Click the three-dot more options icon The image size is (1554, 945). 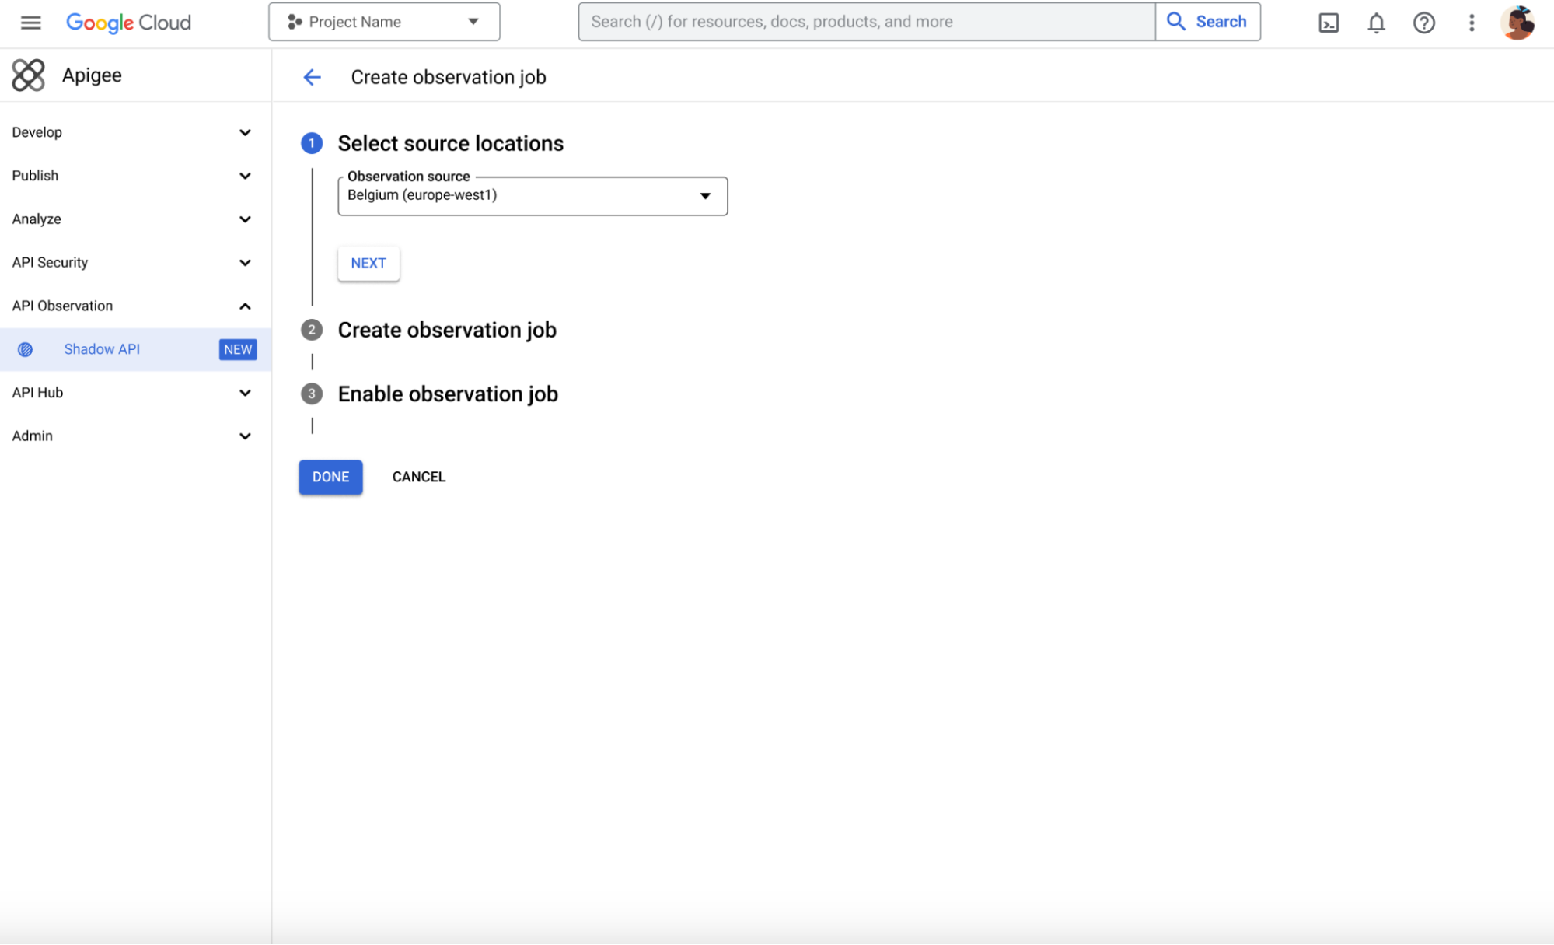pyautogui.click(x=1471, y=23)
